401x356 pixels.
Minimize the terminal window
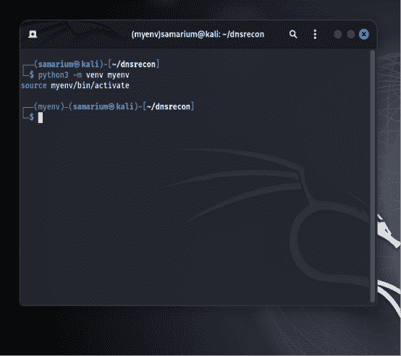click(338, 34)
